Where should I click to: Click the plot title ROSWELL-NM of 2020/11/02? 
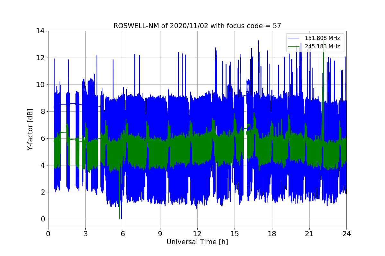pyautogui.click(x=197, y=26)
